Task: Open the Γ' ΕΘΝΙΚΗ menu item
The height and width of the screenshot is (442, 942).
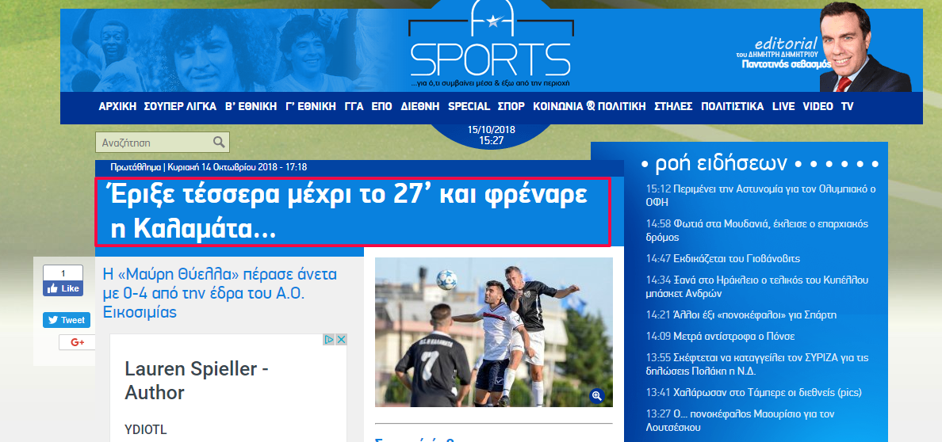Action: (x=311, y=106)
